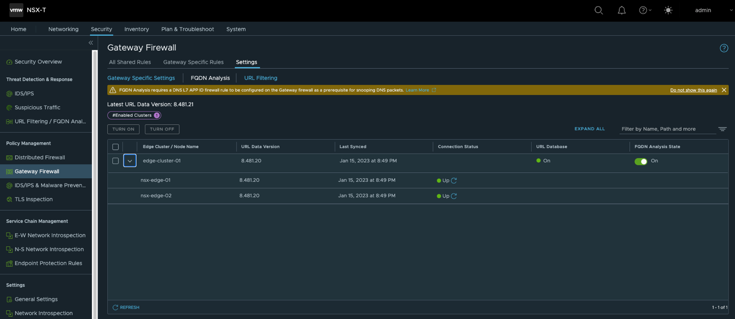This screenshot has width=735, height=319.
Task: Open the help menu in header
Action: pos(645,10)
